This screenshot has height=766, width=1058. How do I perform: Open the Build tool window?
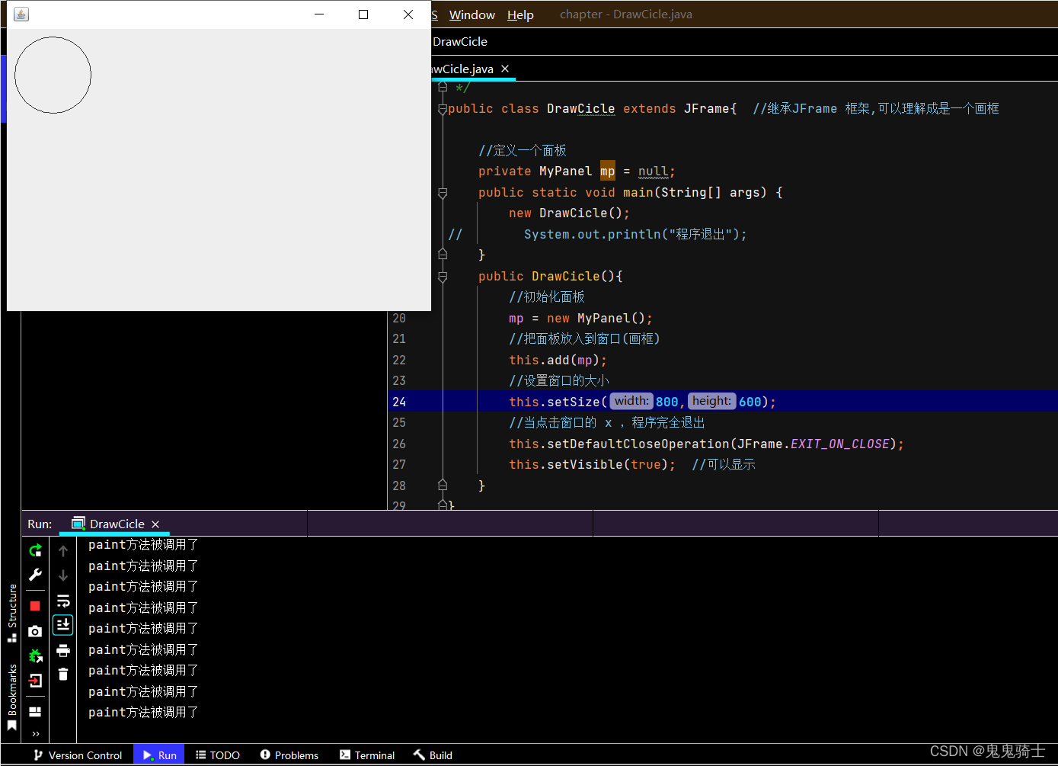(433, 755)
